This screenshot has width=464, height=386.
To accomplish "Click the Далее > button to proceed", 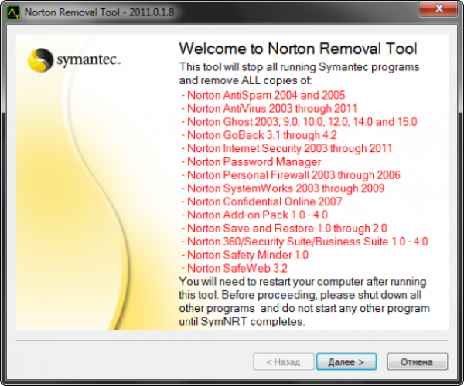I will tap(346, 361).
